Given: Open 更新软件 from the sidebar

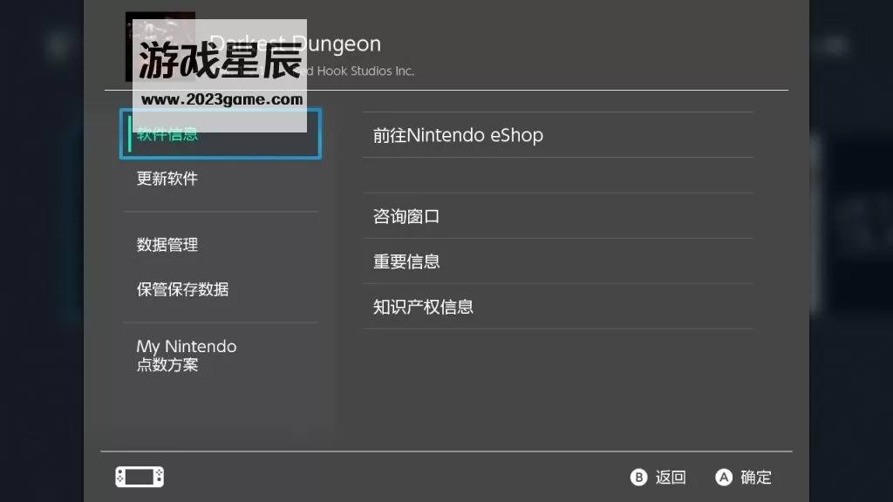Looking at the screenshot, I should pos(167,179).
